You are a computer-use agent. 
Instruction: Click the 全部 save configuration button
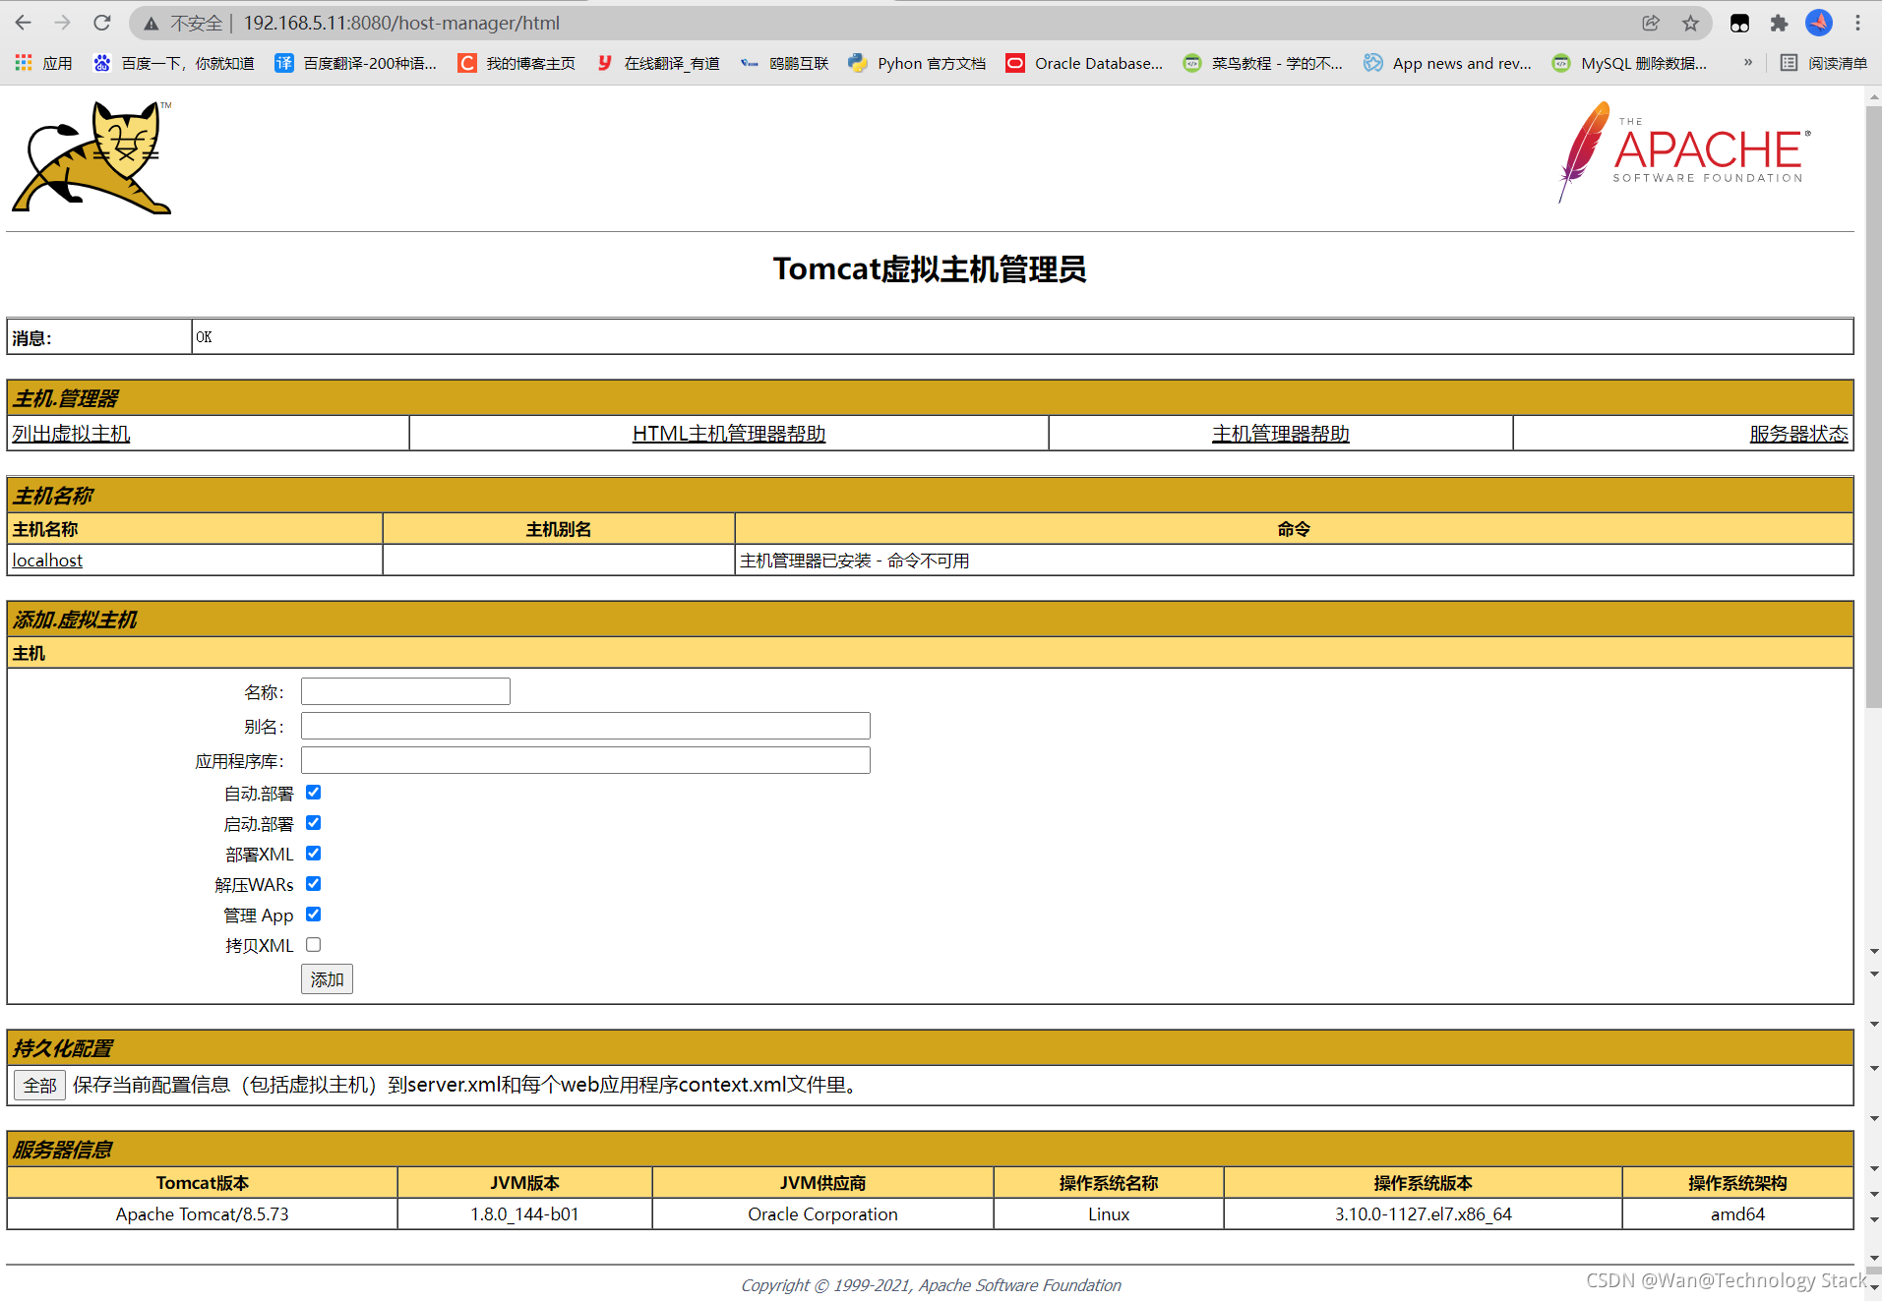(x=40, y=1086)
